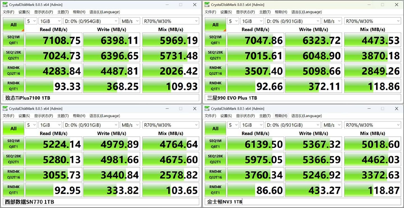Open test count dropdown in TiPlus7100 window

[x=31, y=21]
